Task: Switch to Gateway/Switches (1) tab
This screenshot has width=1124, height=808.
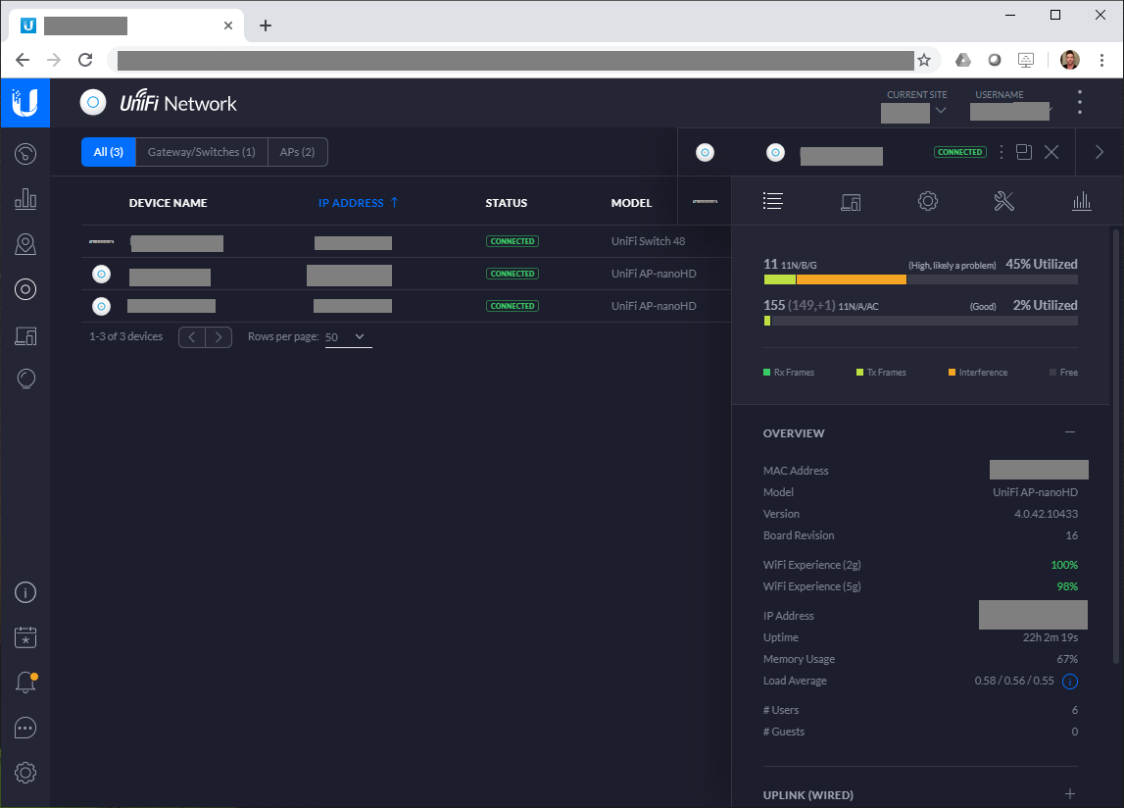Action: [x=201, y=152]
